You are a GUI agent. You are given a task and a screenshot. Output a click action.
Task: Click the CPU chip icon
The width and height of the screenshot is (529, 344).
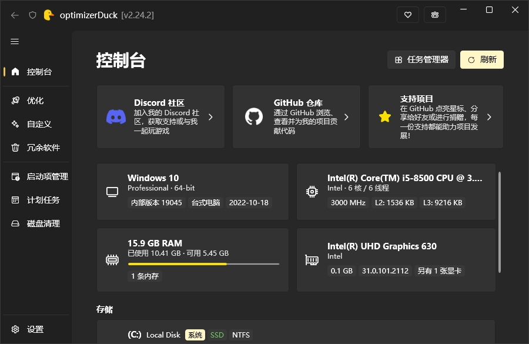312,192
